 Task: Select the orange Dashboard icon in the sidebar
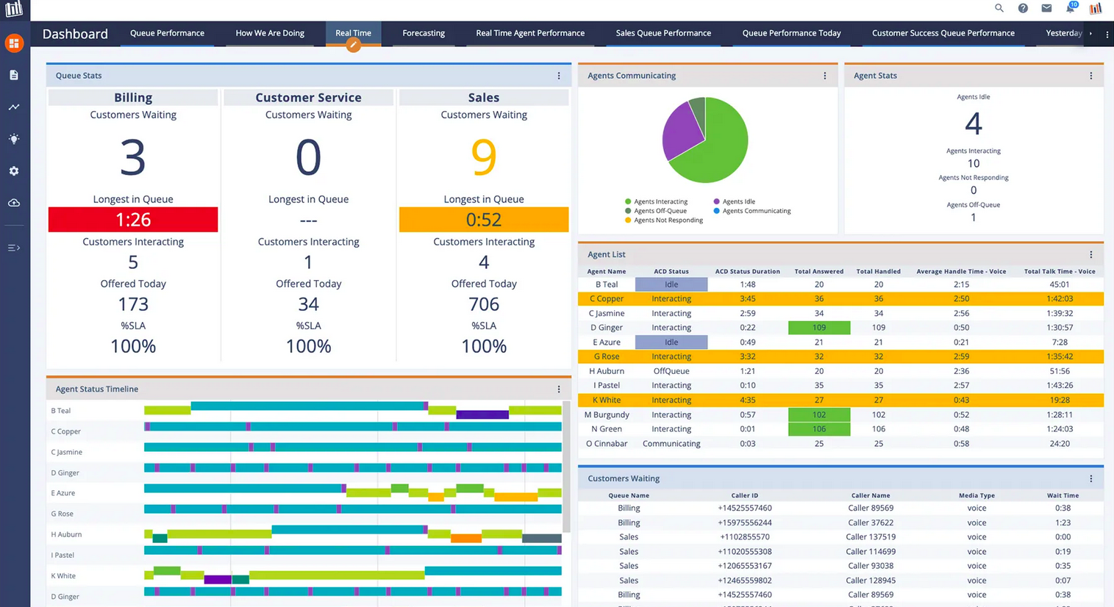(15, 43)
